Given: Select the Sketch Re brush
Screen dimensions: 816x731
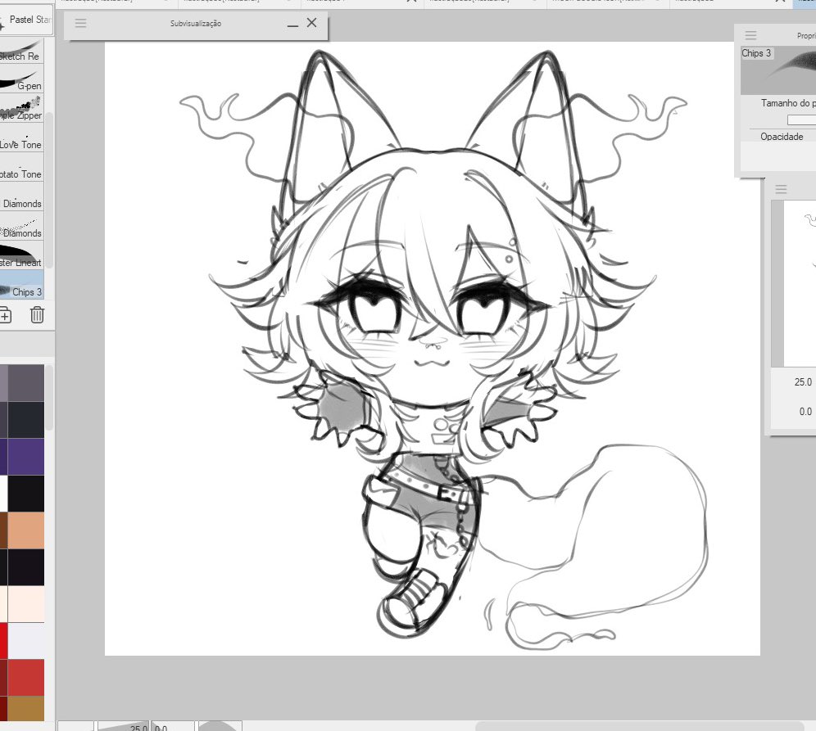Looking at the screenshot, I should pyautogui.click(x=22, y=51).
